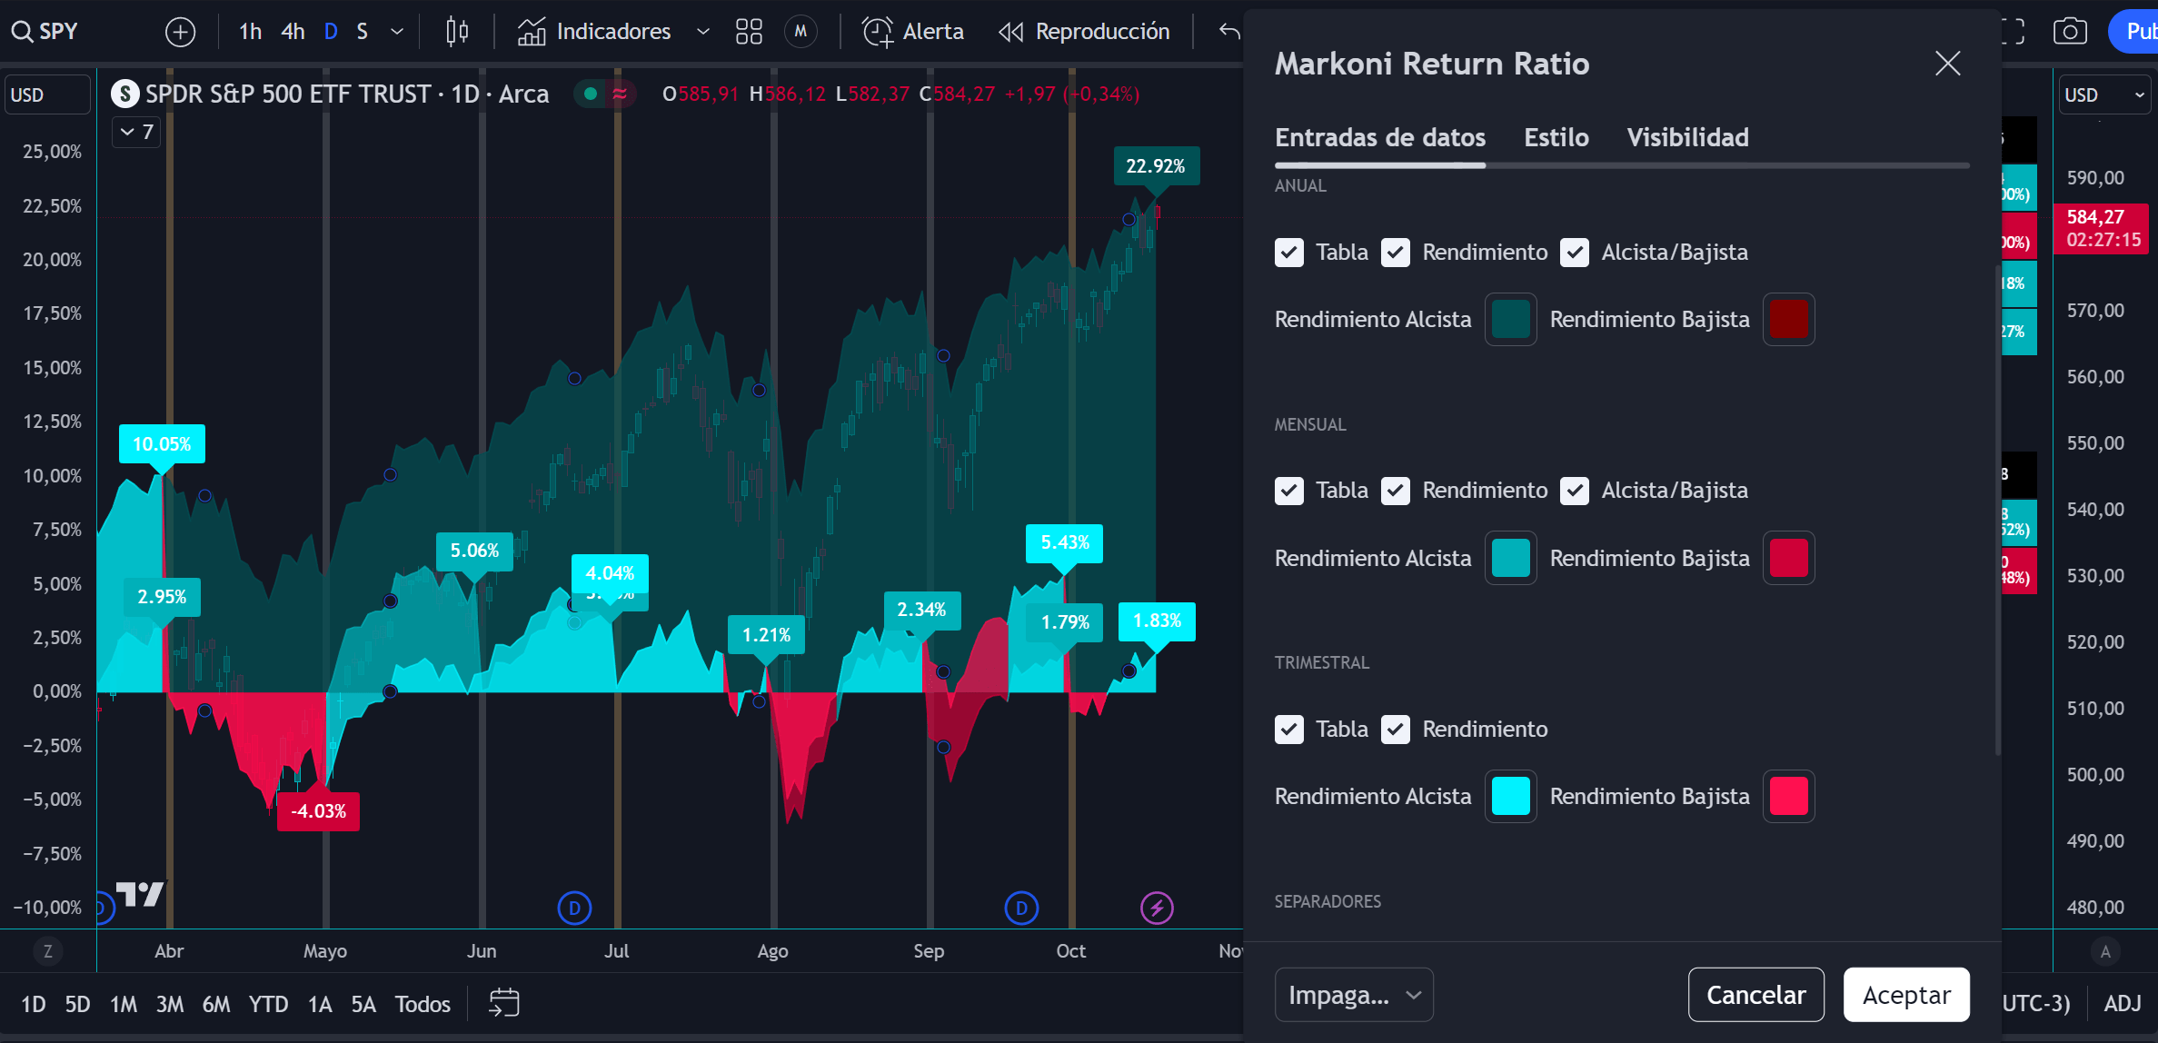This screenshot has height=1043, width=2158.
Task: Click the Aceptar button
Action: tap(1906, 995)
